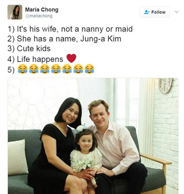Click the line "She has a name, Jung-a Kim"
The width and height of the screenshot is (184, 194).
(69, 39)
